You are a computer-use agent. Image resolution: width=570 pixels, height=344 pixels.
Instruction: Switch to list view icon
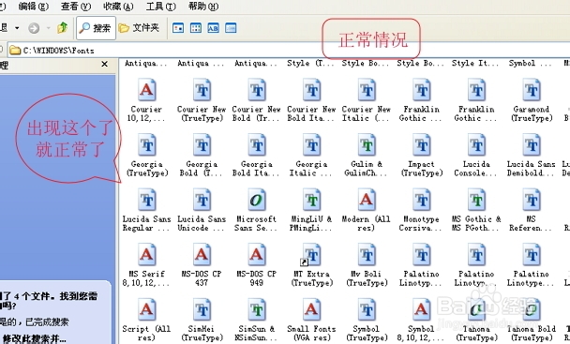coord(196,28)
